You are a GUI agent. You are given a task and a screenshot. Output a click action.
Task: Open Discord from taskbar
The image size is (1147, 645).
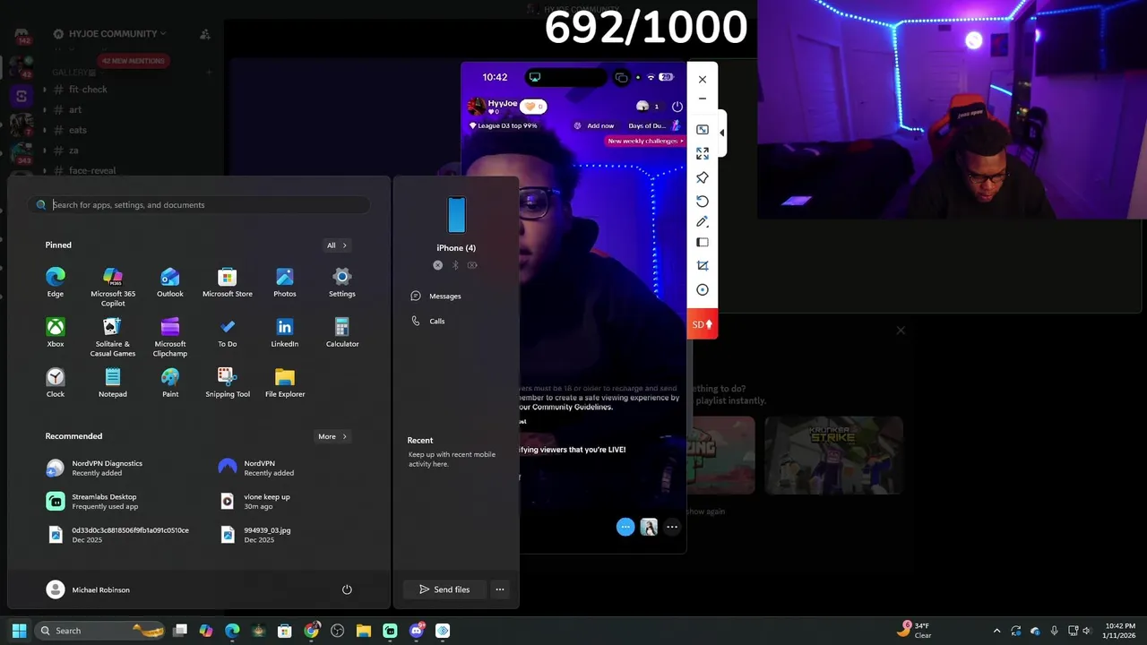click(416, 631)
